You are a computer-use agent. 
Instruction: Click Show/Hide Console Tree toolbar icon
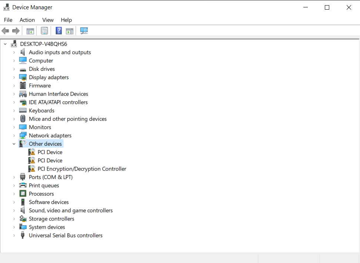click(x=30, y=31)
